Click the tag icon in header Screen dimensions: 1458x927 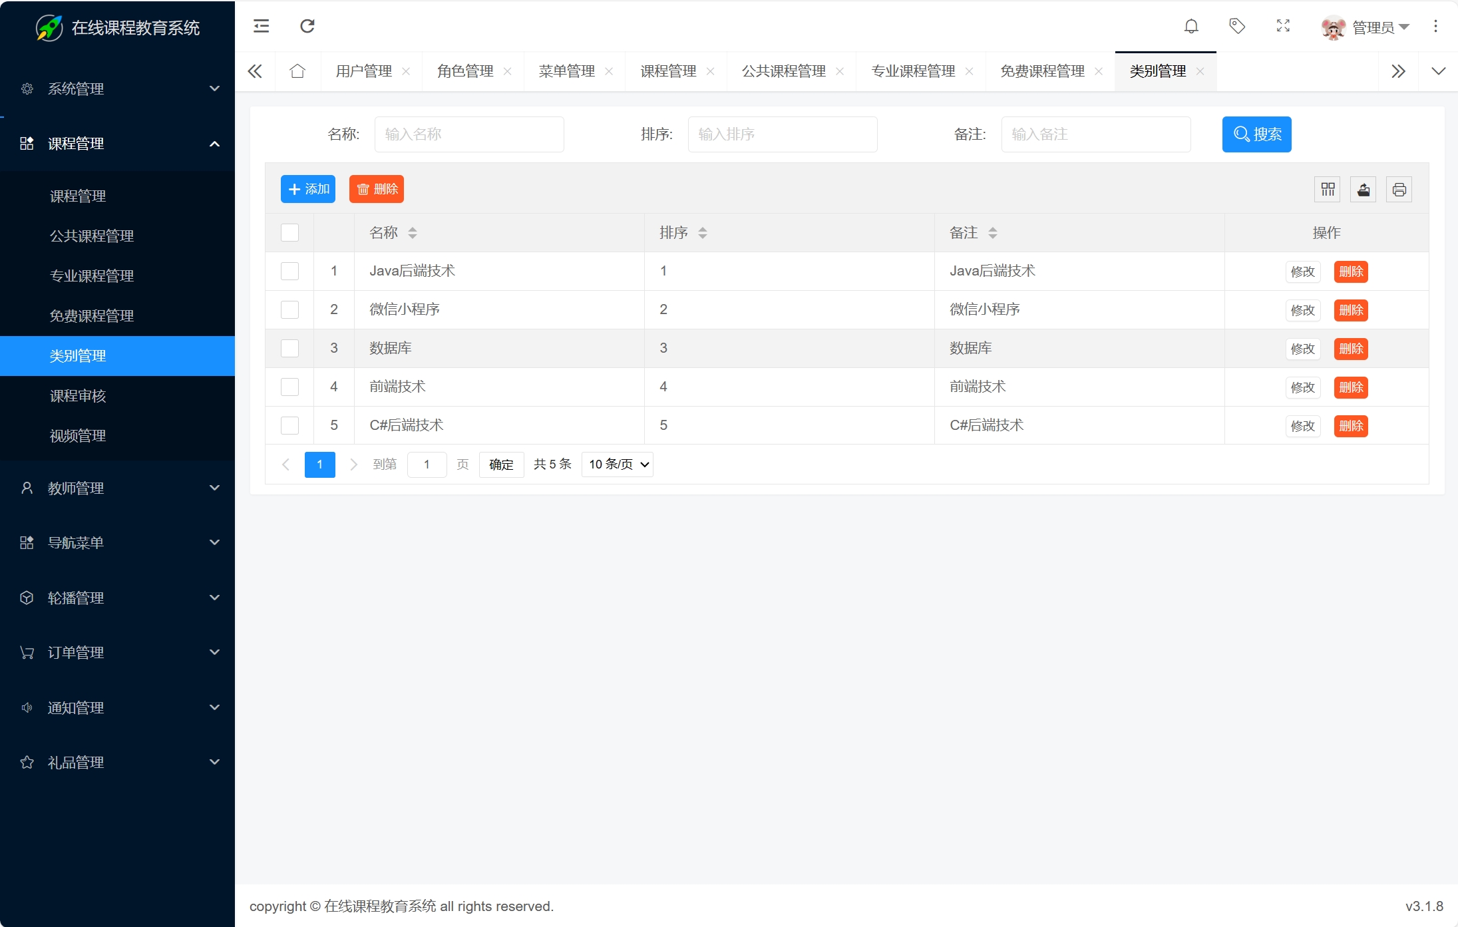[x=1236, y=26]
